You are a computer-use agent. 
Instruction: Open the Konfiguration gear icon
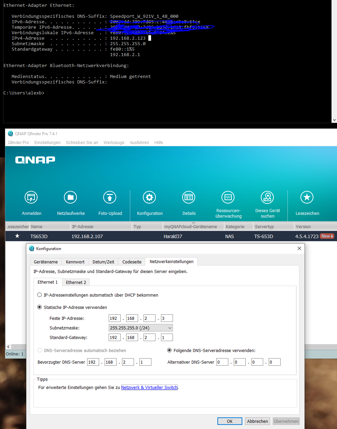point(149,197)
